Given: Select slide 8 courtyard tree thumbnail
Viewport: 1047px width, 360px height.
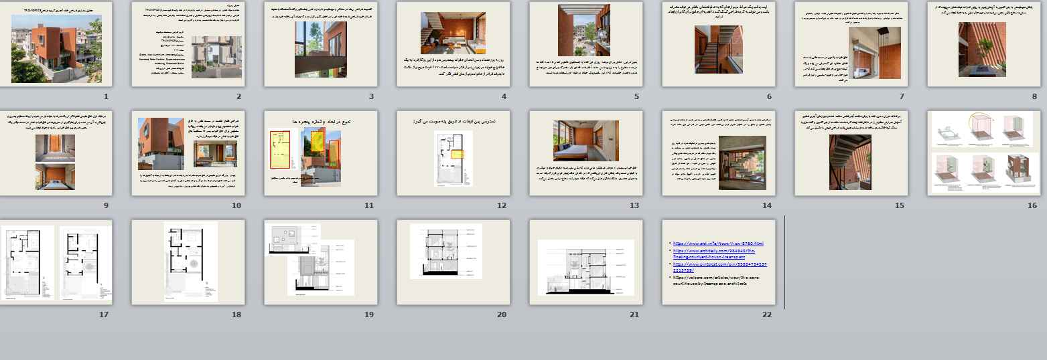Looking at the screenshot, I should pos(984,44).
